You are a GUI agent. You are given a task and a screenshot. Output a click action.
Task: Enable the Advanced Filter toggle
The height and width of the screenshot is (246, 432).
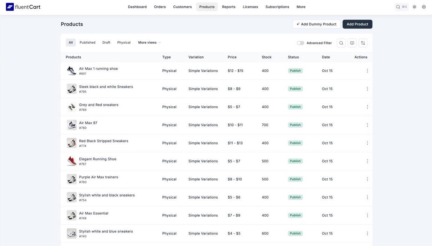click(300, 43)
